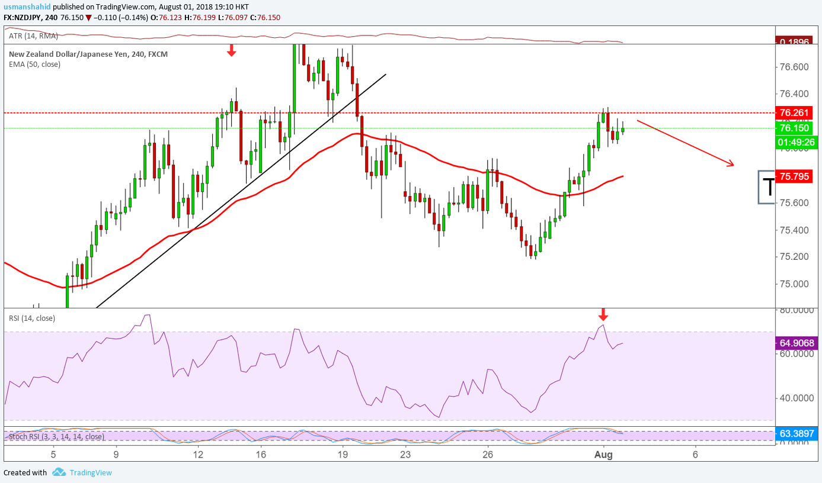Click the 75.400 price axis value
This screenshot has width=822, height=483.
793,230
